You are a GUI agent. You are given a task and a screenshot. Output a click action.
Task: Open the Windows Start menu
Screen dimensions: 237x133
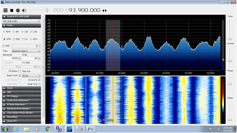click(5, 129)
